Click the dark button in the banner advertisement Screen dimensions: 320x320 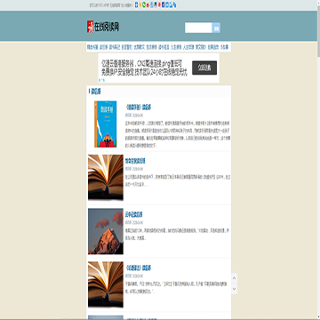204,68
